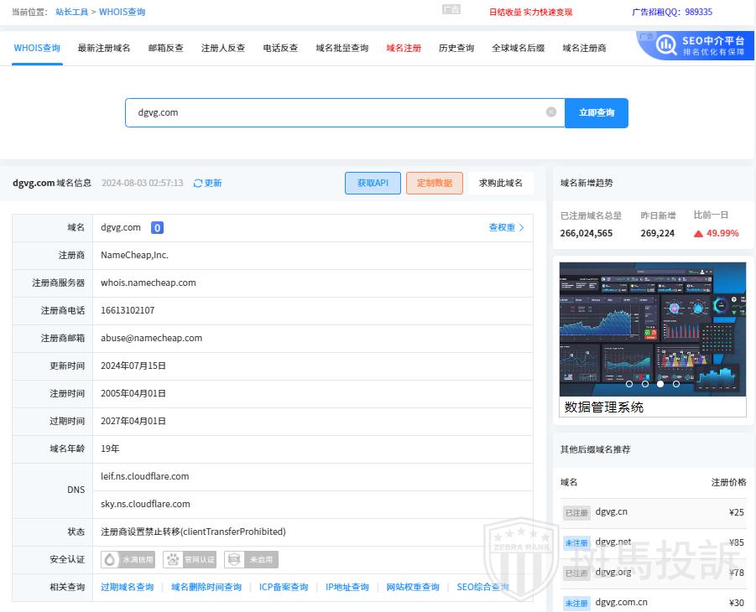Click the blue 0 weight badge beside dgvg.com
Screen dimensions: 756x612
pyautogui.click(x=157, y=228)
